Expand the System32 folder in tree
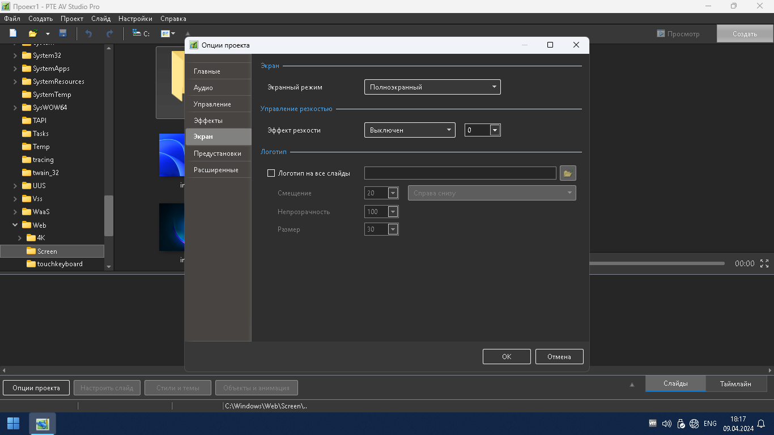Screen dimensions: 774x435 15,56
